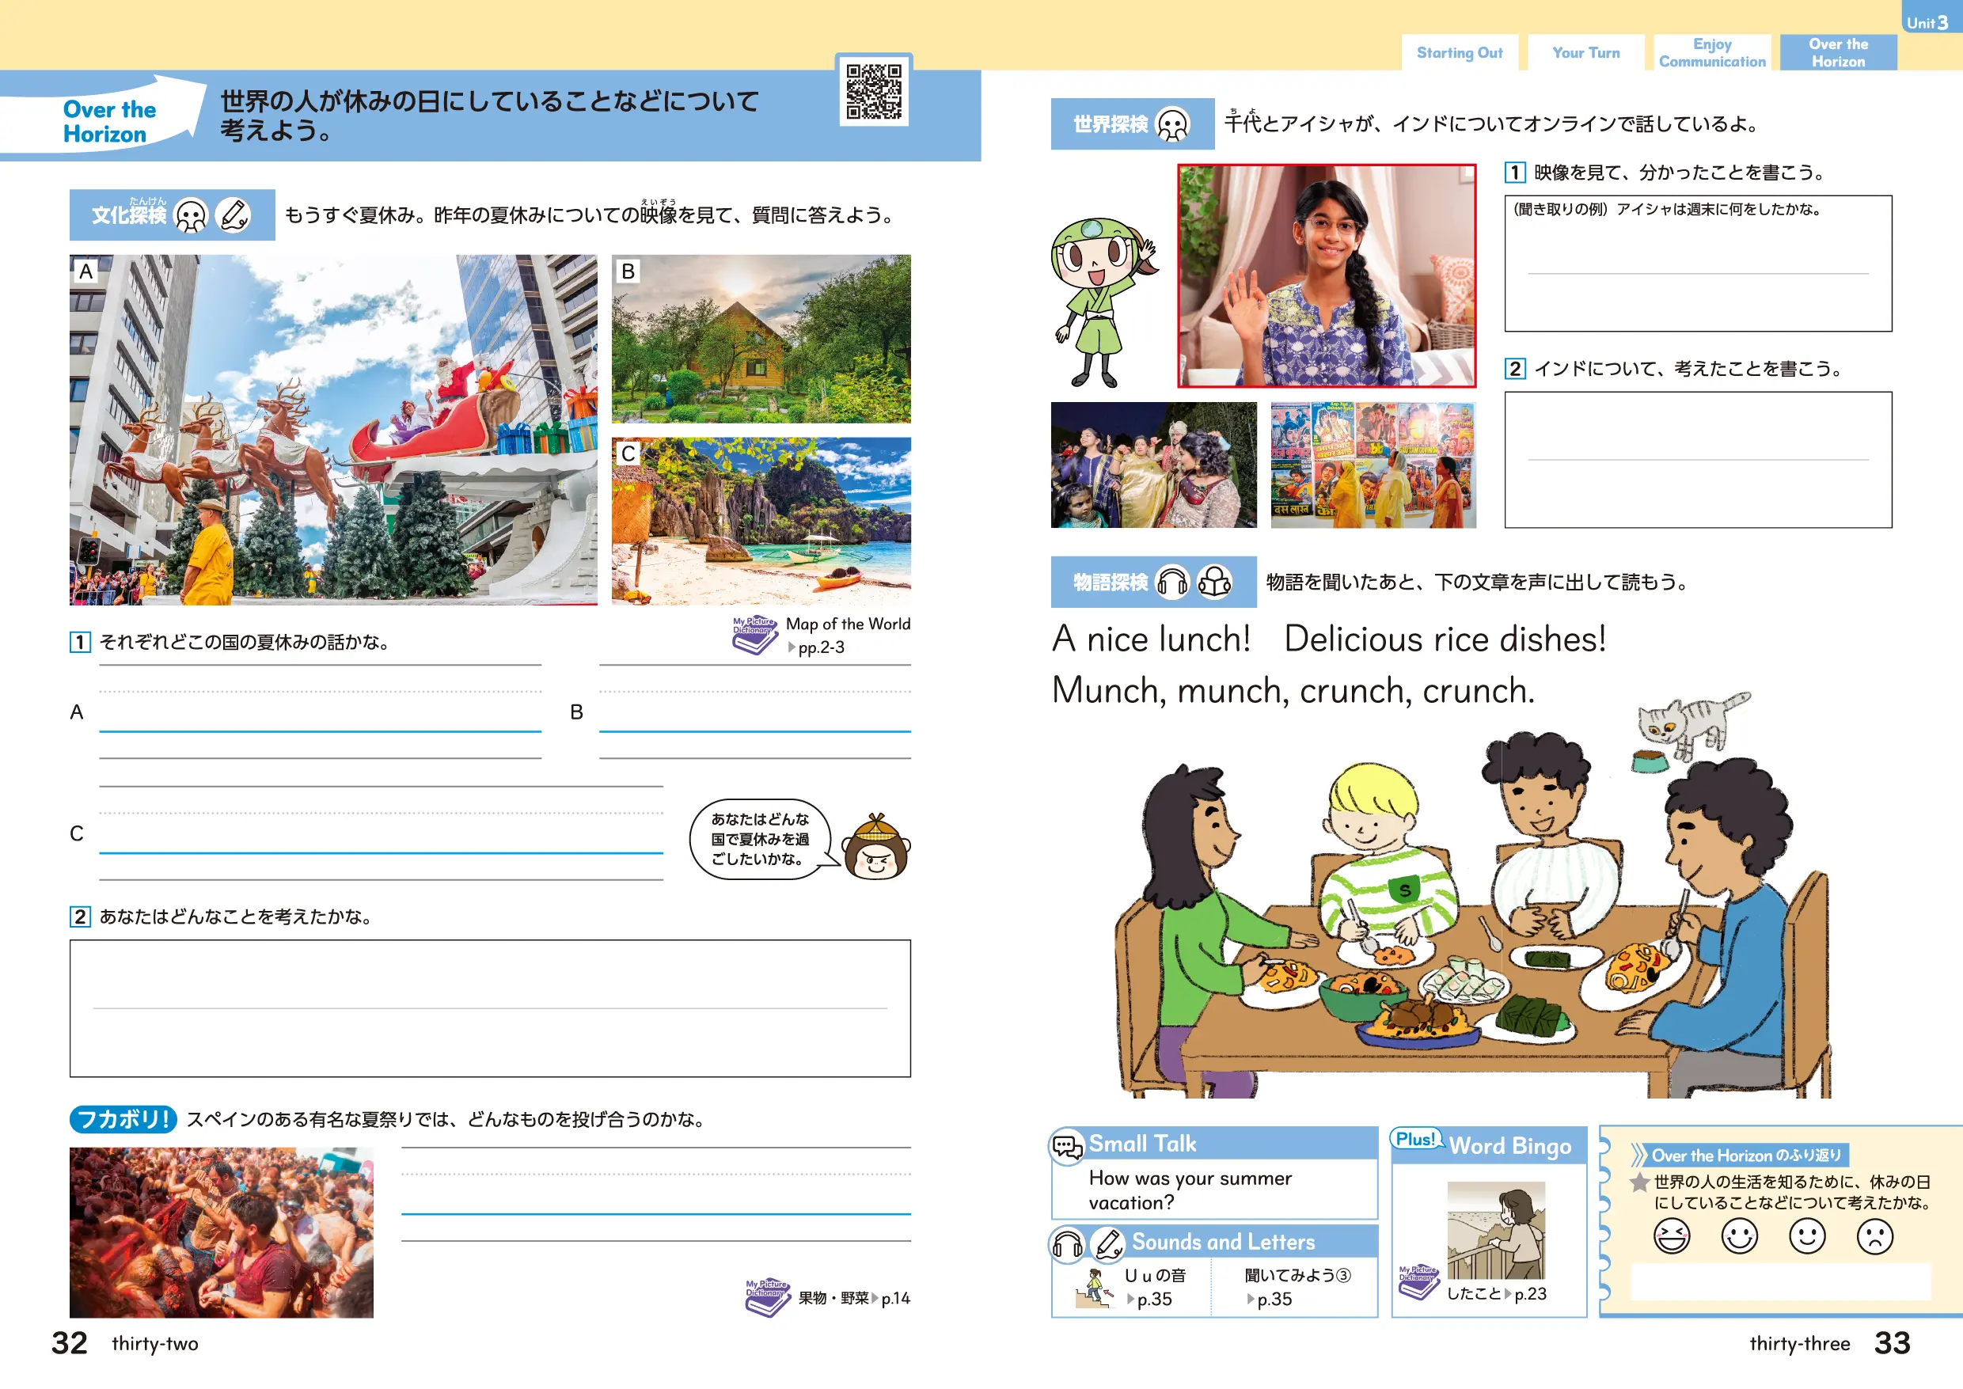
Task: Click photo A of the Santa sleigh parade
Action: click(x=332, y=429)
